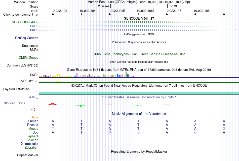Click the Sequences track label
Viewport: 239px width, 161px height.
click(30, 46)
